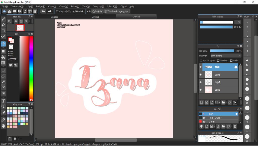
Task: Enable the Xén bớt checkbox
Action: tap(218, 61)
